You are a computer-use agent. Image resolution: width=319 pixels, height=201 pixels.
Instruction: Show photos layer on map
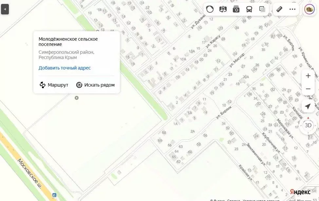tap(236, 9)
